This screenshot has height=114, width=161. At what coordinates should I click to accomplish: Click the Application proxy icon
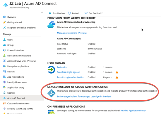(4, 87)
